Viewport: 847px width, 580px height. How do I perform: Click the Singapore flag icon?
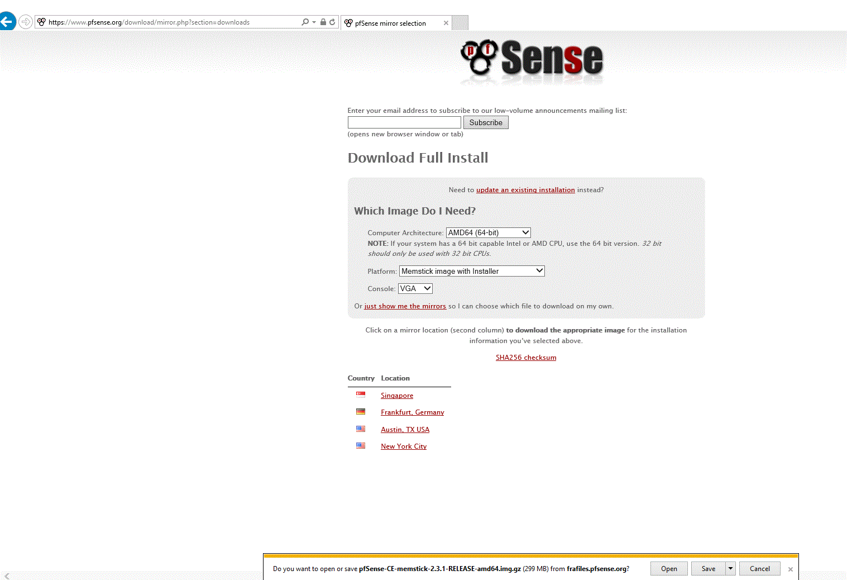point(361,394)
